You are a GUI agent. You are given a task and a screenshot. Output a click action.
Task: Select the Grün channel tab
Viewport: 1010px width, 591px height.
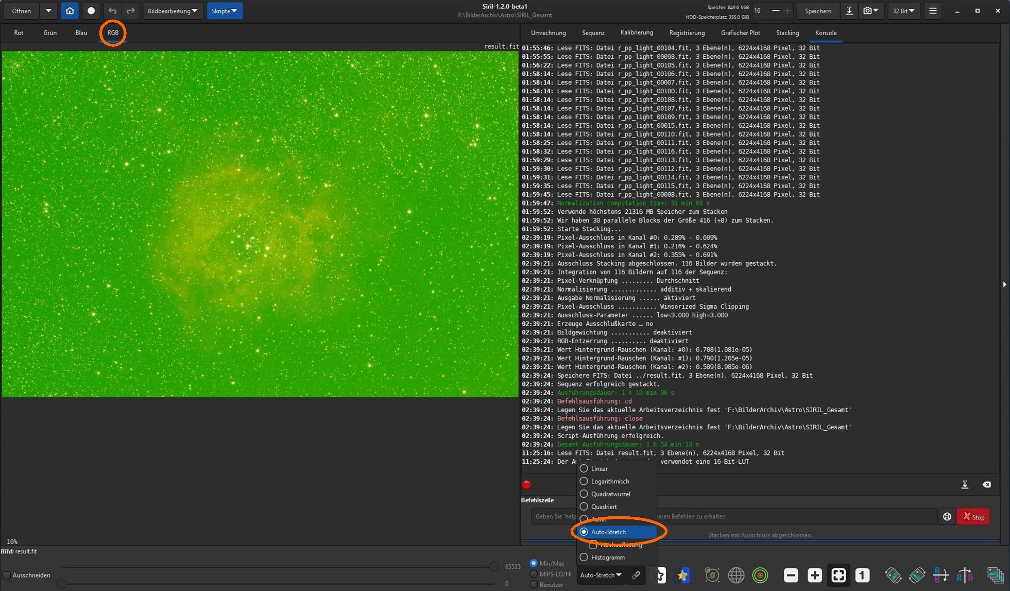coord(50,33)
